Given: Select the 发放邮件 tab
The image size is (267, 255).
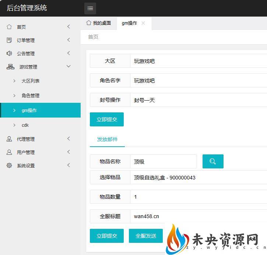Looking at the screenshot, I should point(107,139).
